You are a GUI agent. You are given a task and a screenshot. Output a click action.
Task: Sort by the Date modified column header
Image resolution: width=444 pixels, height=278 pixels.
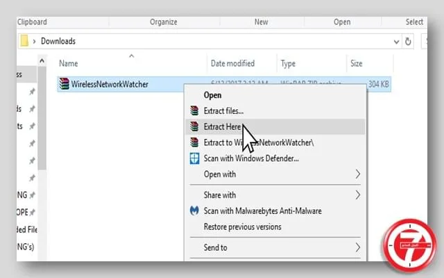[232, 63]
